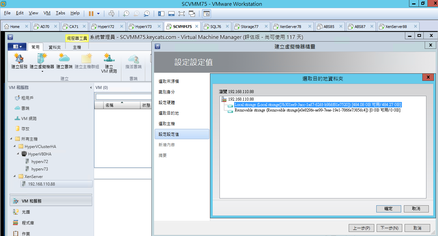
Task: Click the Pause VM toolbar icon
Action: 91,13
